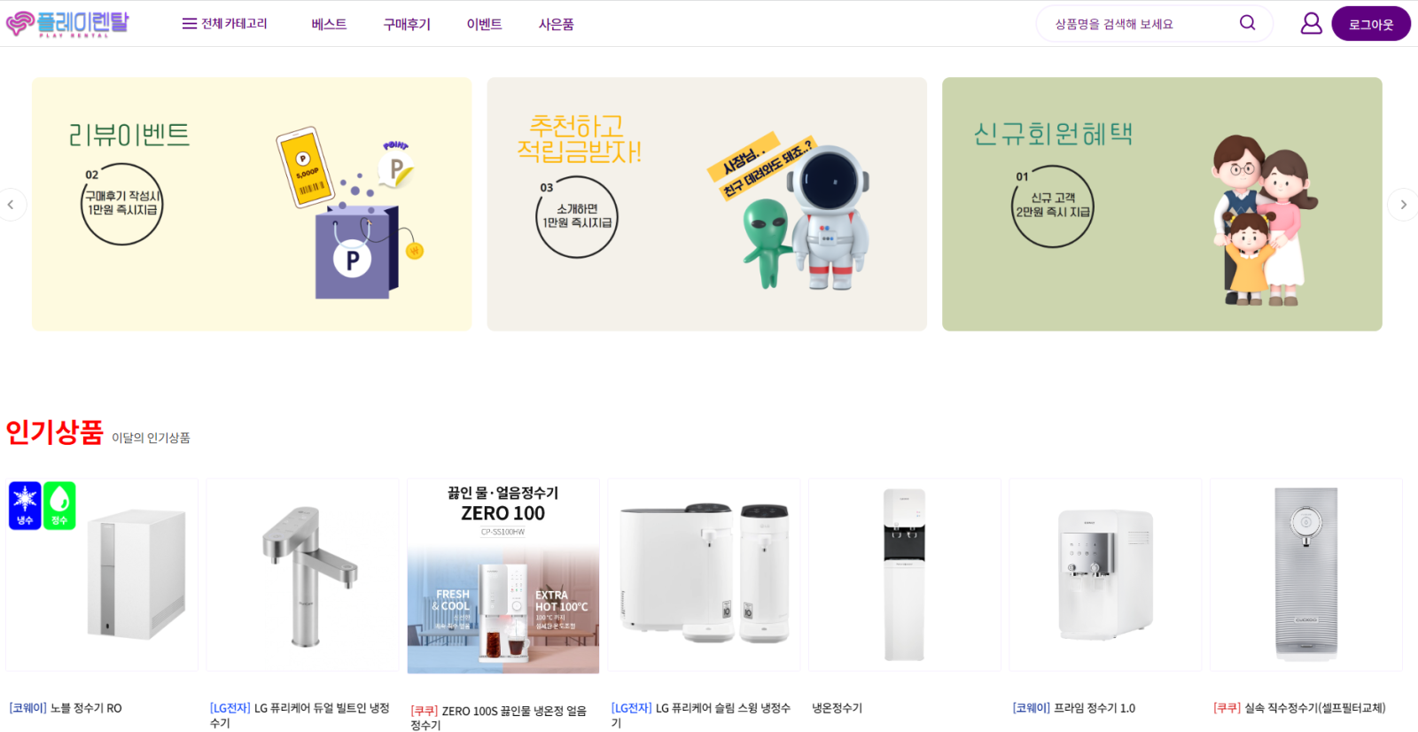Advance banner carousel with right arrow
The width and height of the screenshot is (1418, 732).
point(1403,205)
